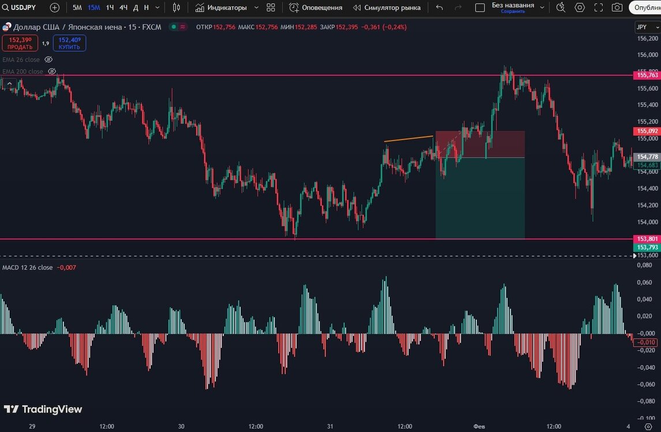Expand the timeframe list dropdown arrow
This screenshot has width=661, height=432.
(x=157, y=7)
